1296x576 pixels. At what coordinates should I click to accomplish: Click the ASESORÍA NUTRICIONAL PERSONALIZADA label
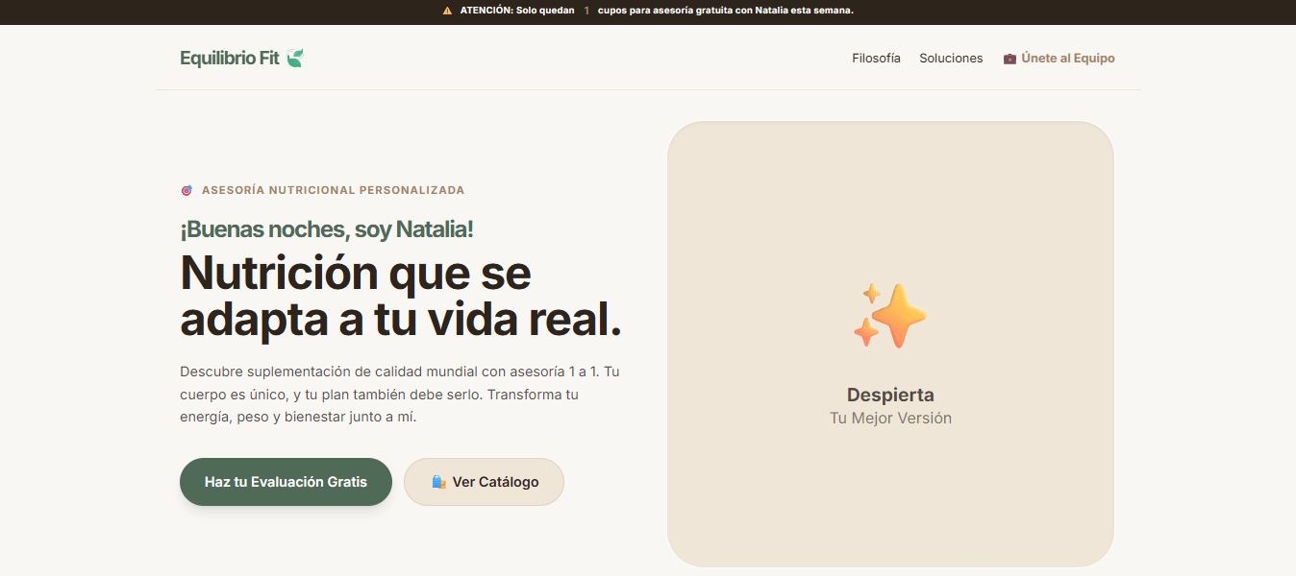click(333, 190)
